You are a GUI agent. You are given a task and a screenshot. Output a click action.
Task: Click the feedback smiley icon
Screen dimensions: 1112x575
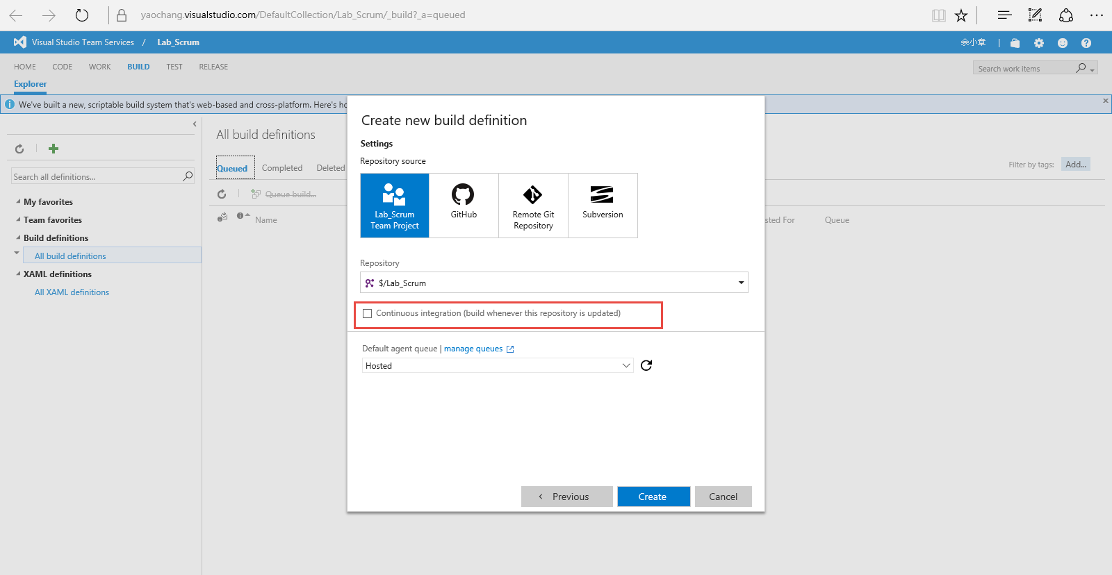[1063, 43]
